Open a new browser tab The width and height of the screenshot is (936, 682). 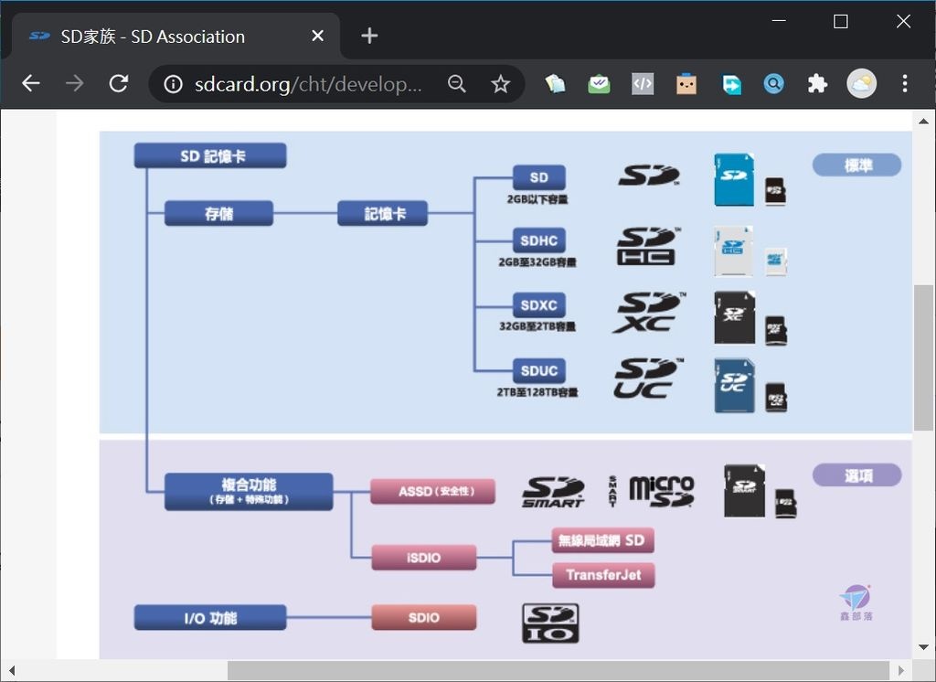(x=369, y=36)
